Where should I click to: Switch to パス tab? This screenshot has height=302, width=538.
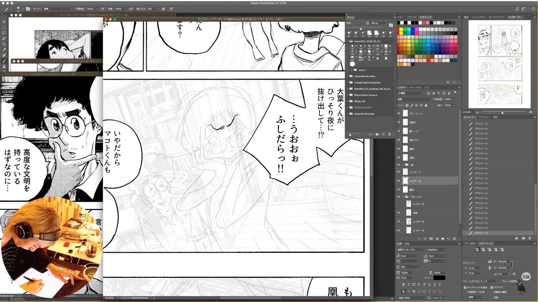(427, 87)
